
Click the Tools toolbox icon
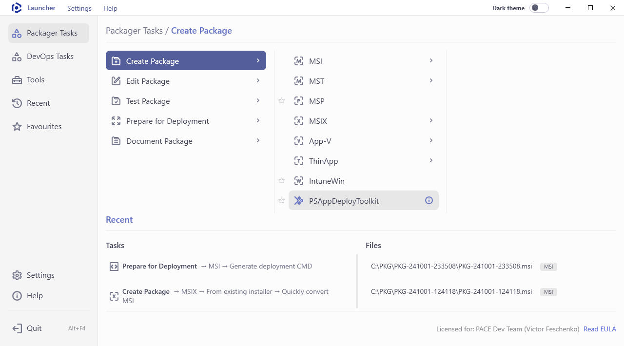[17, 80]
